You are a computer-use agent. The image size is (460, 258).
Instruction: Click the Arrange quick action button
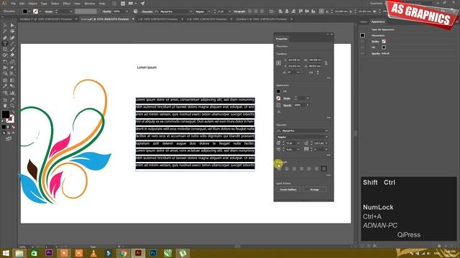(x=315, y=189)
